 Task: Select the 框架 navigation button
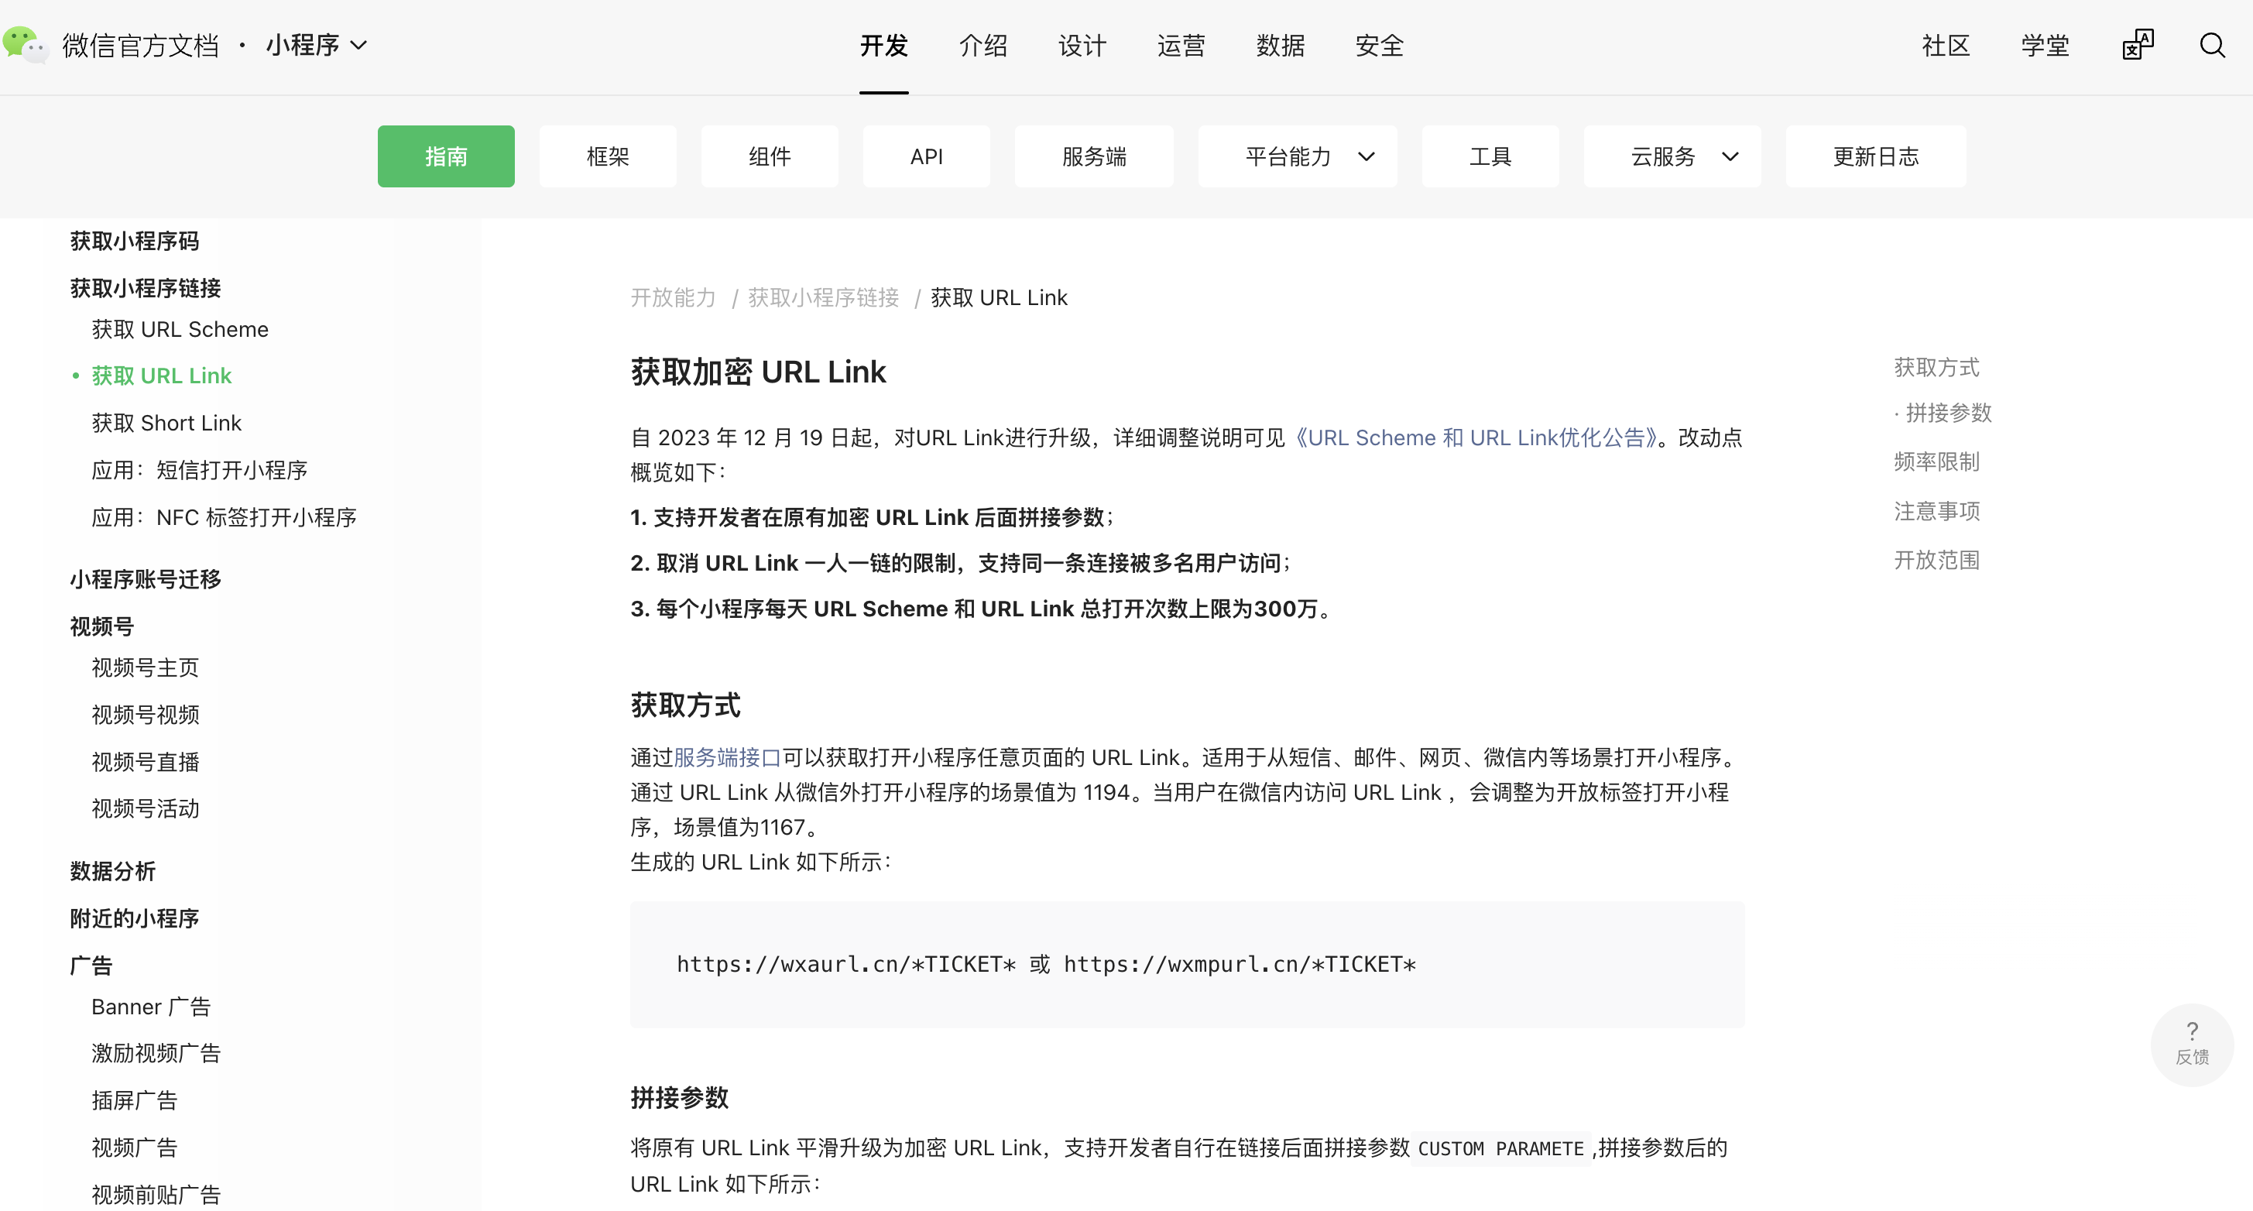608,156
